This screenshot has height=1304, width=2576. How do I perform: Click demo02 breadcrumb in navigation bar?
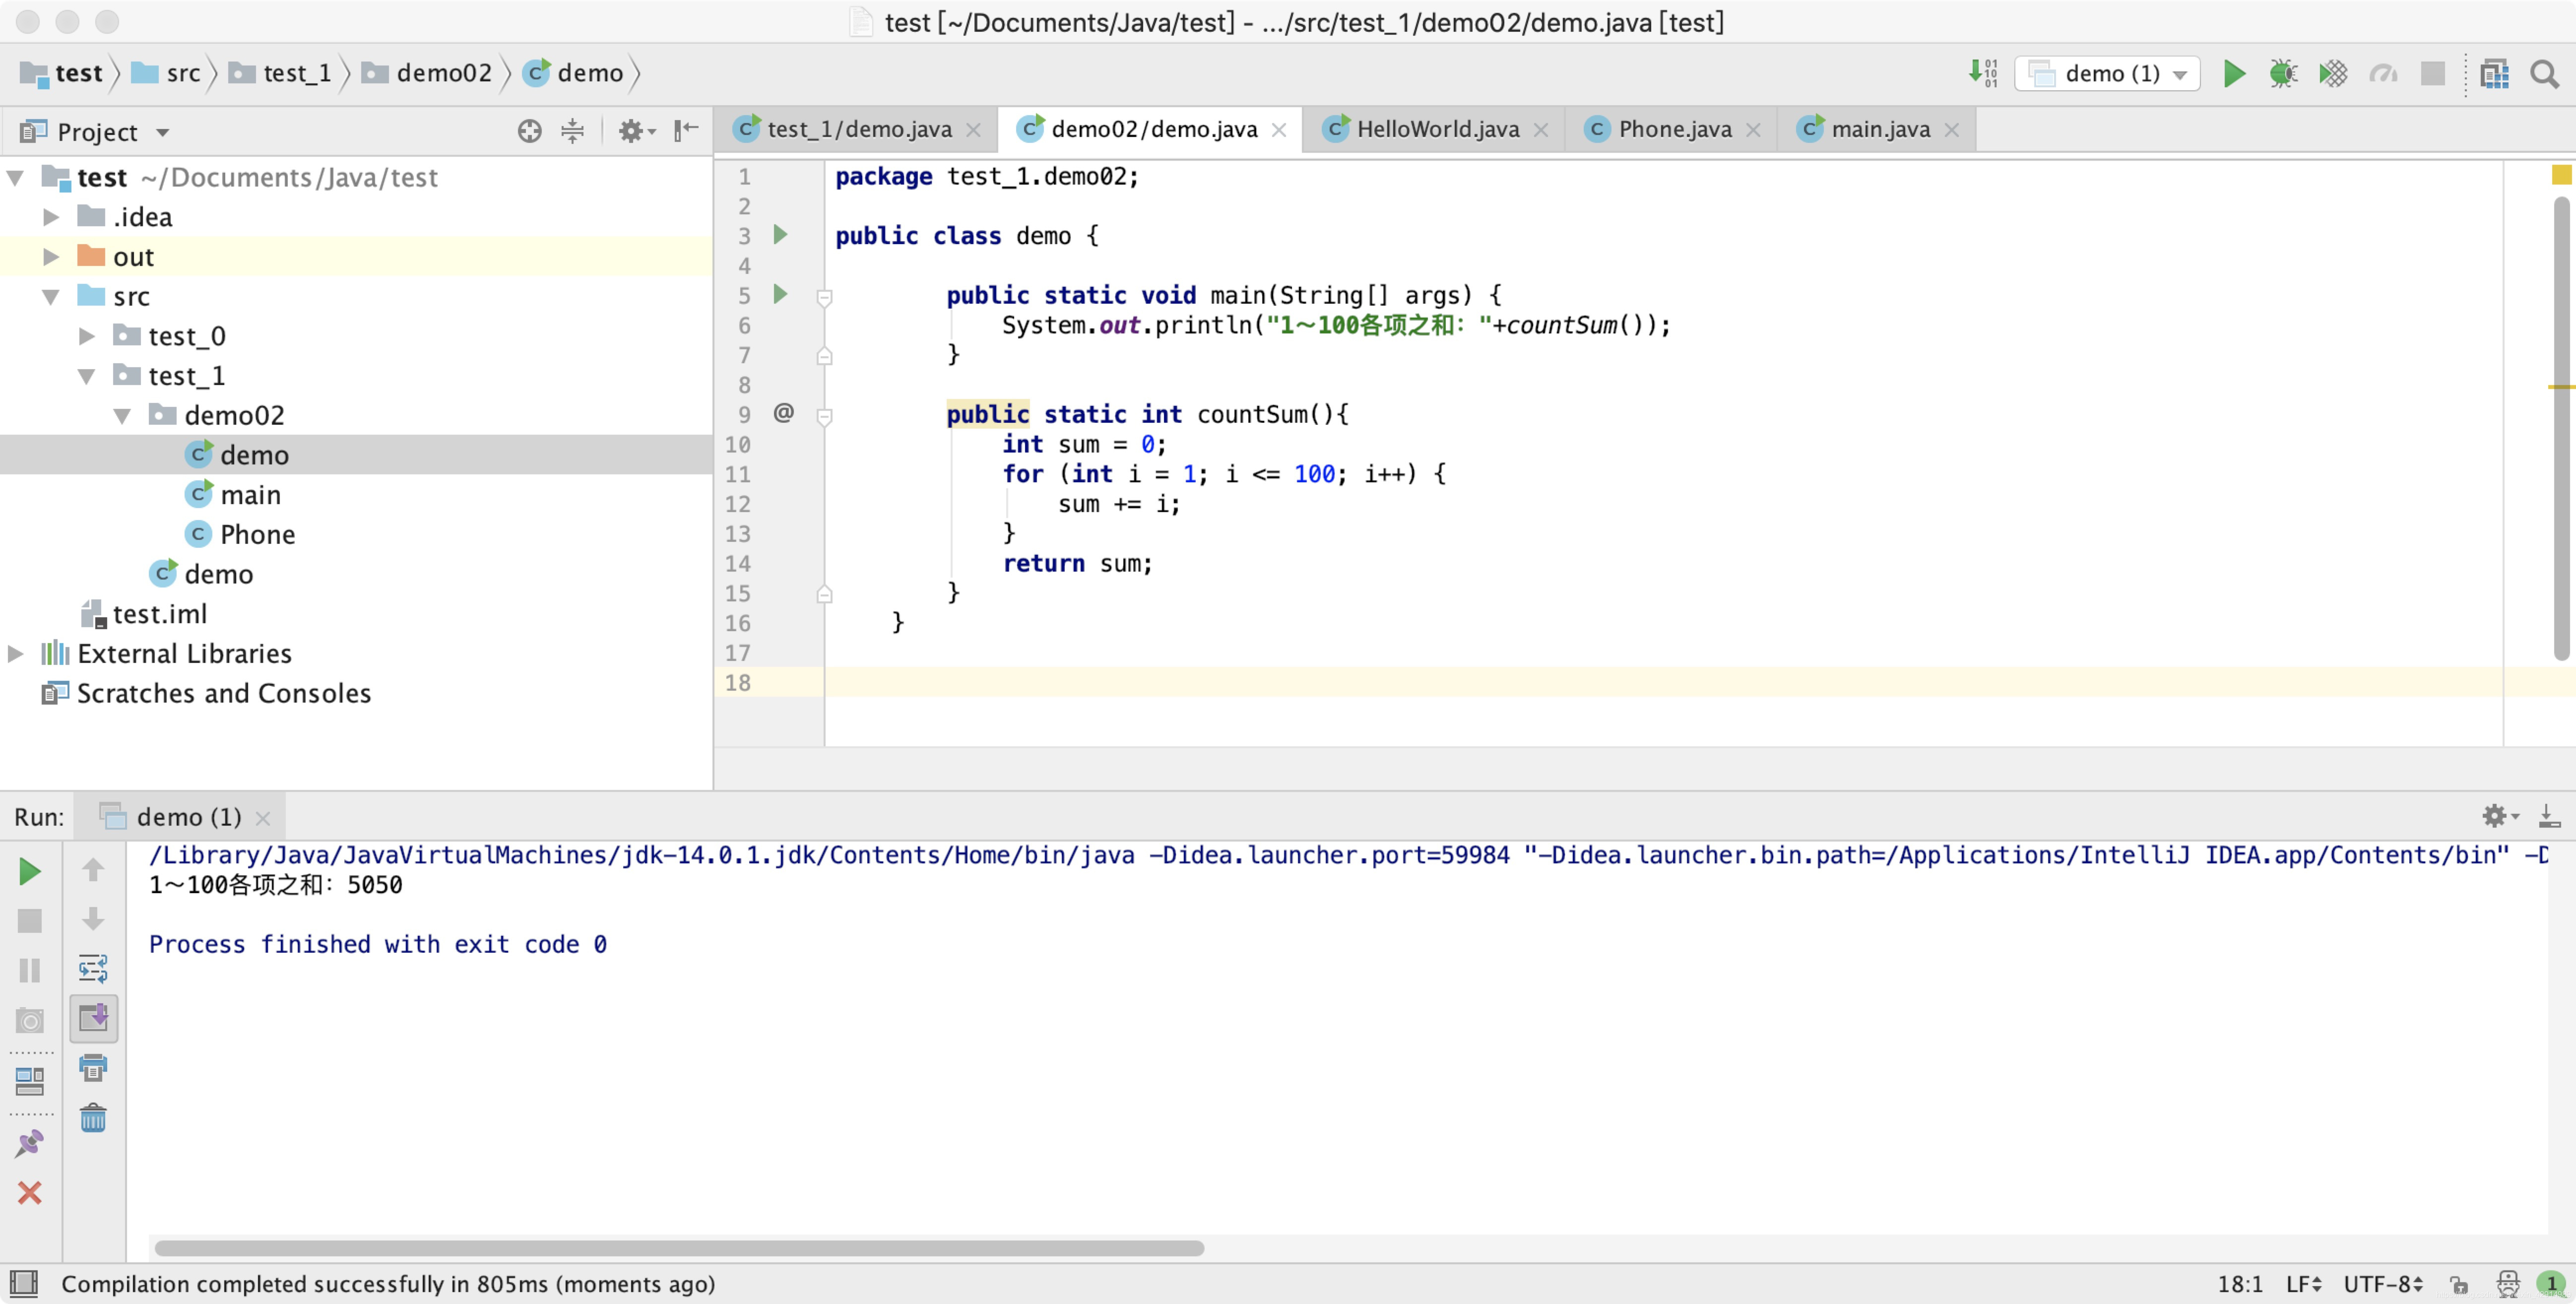click(x=427, y=73)
